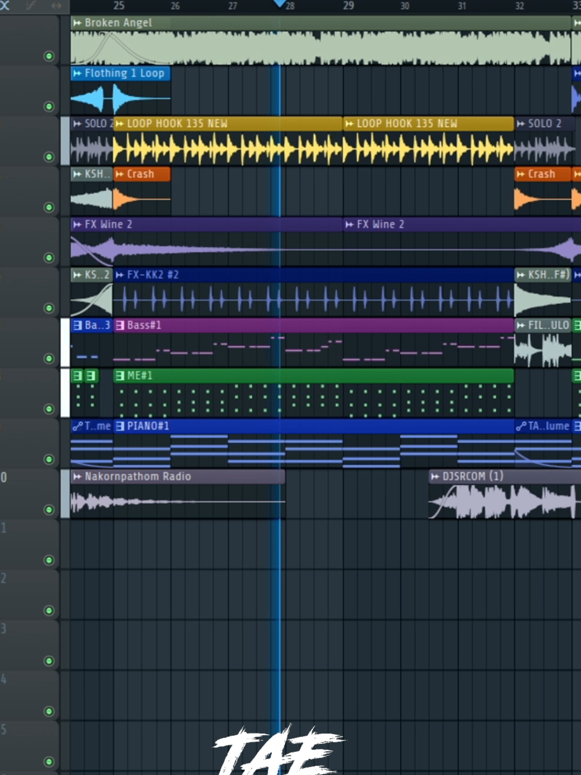This screenshot has height=775, width=581.
Task: Mute the Nakornpathom Radio track
Action: [49, 510]
